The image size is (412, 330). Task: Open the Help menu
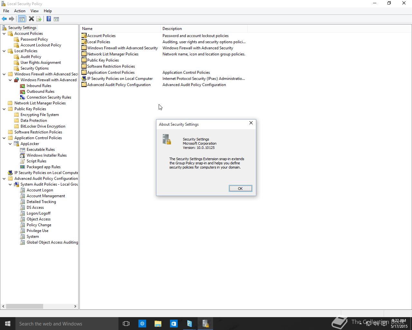(x=48, y=11)
